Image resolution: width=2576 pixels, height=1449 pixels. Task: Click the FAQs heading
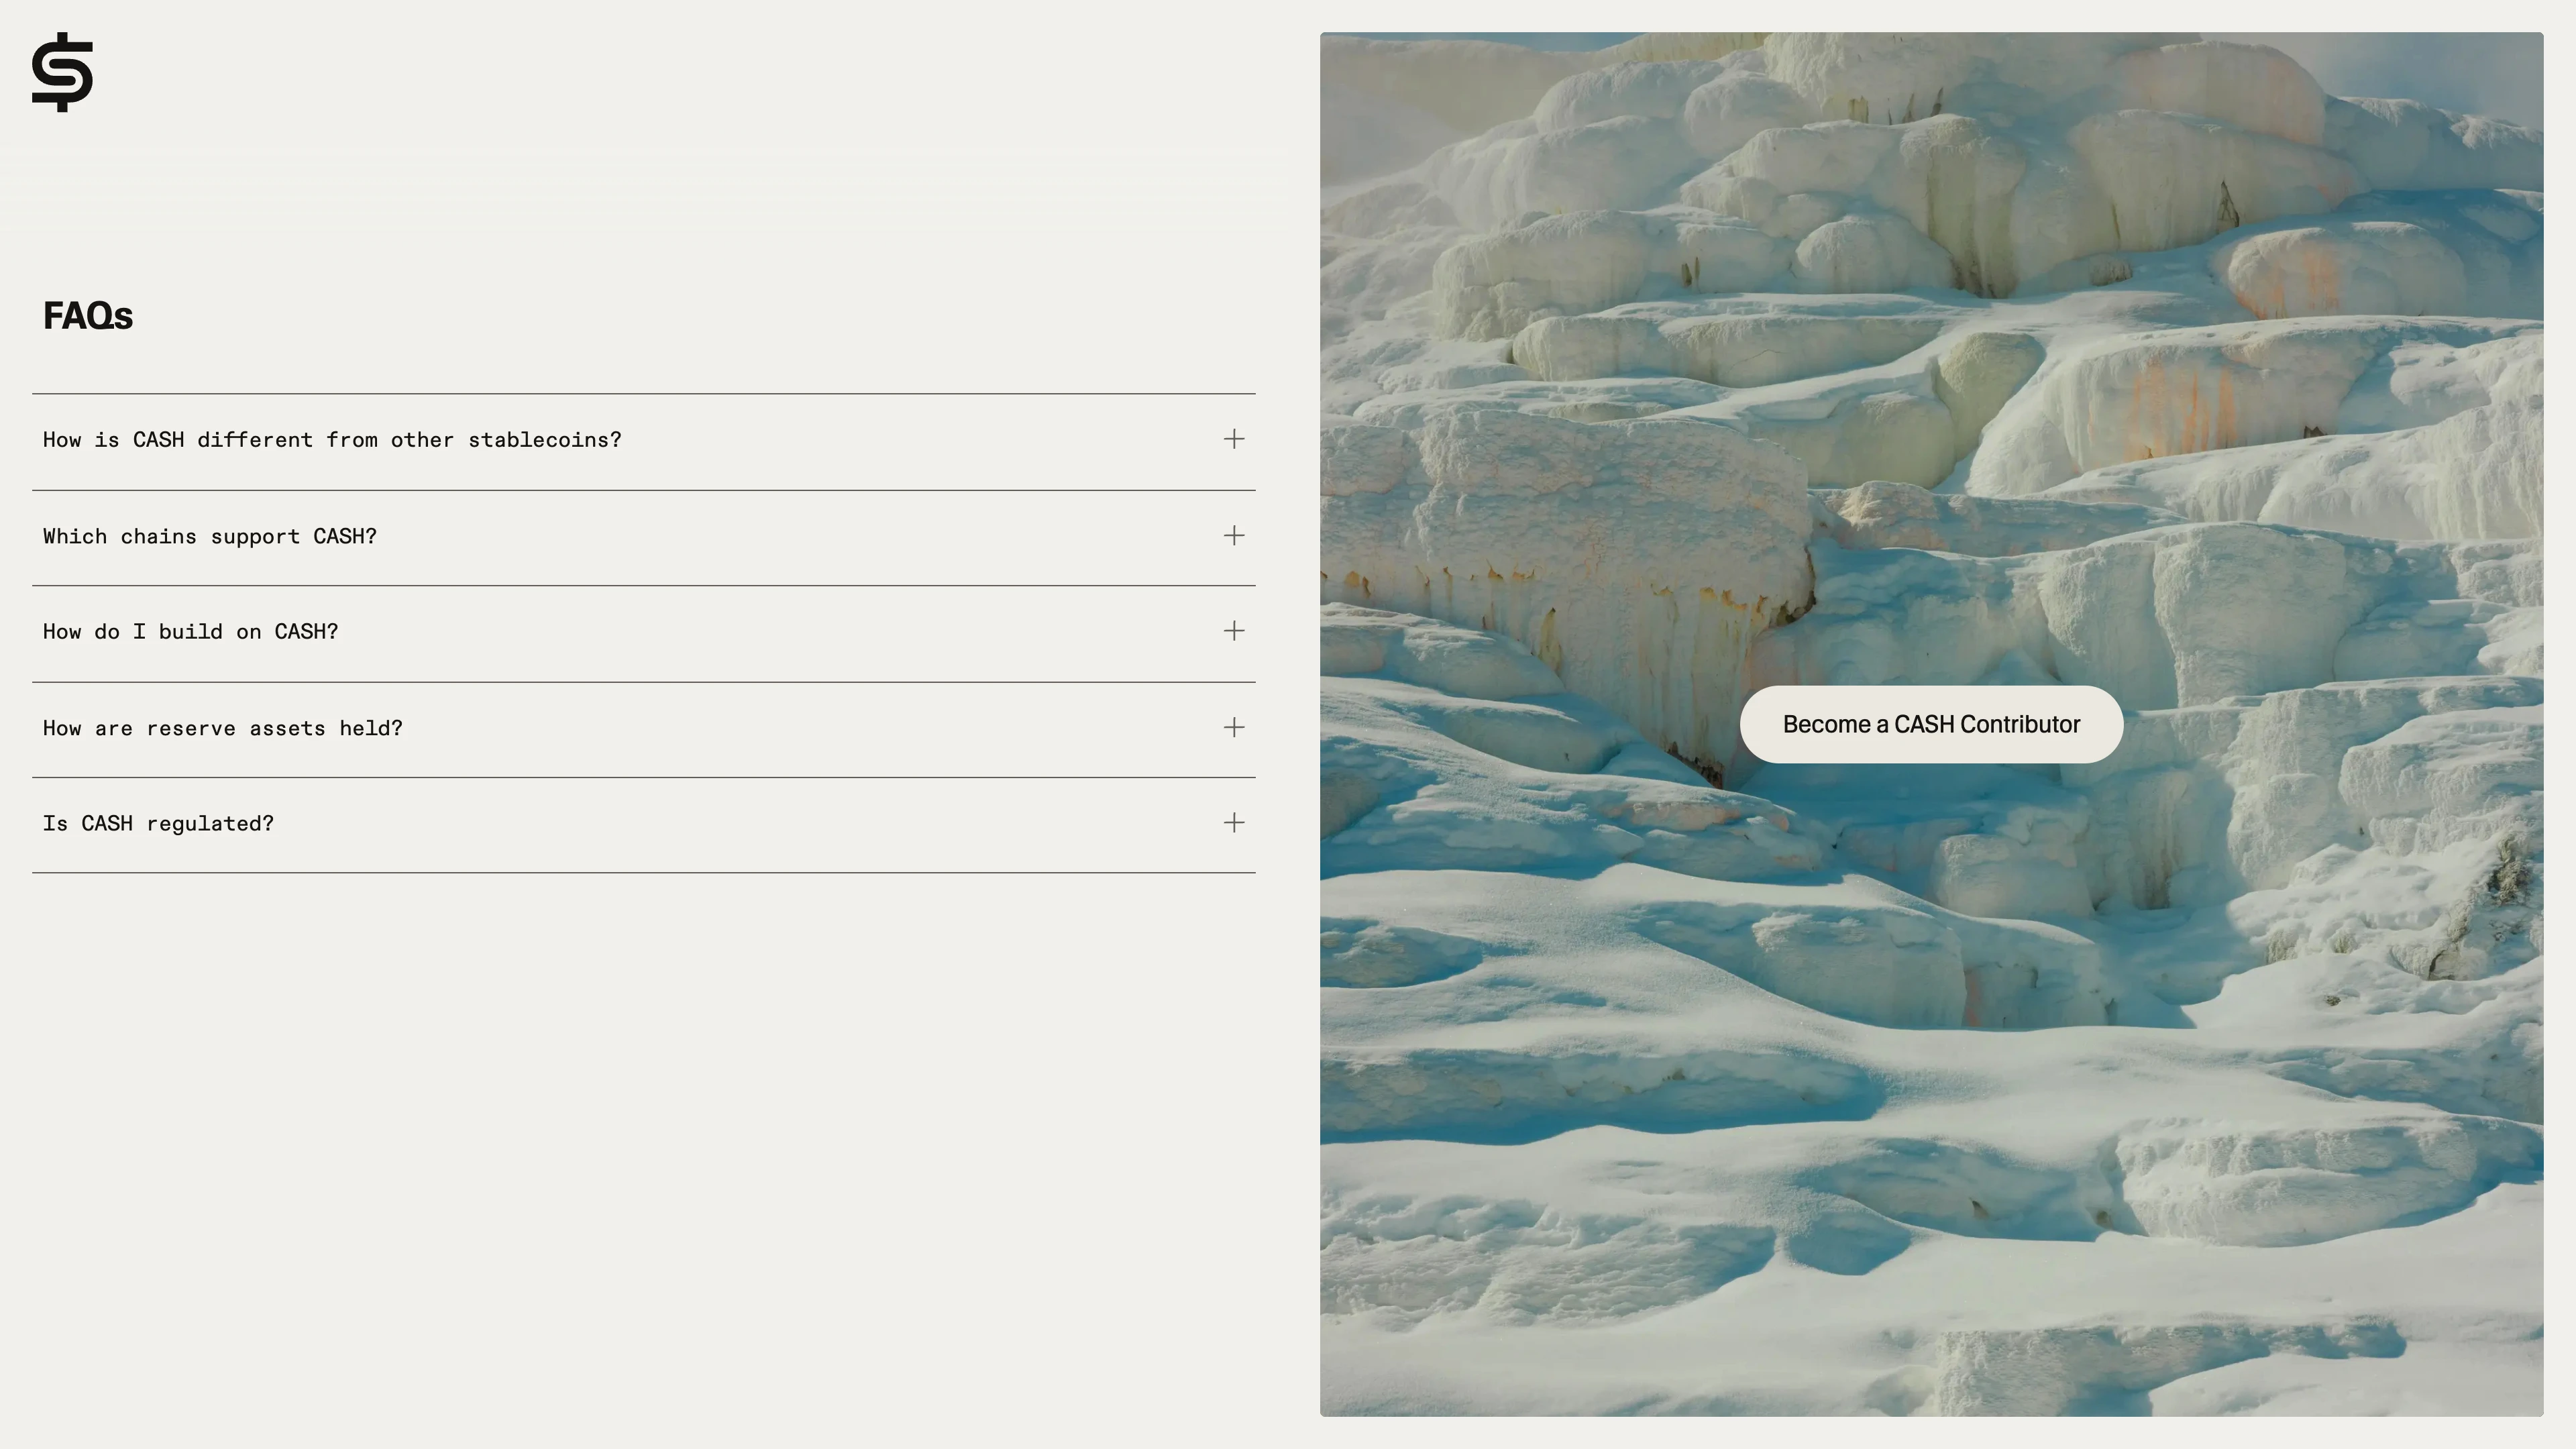coord(88,316)
